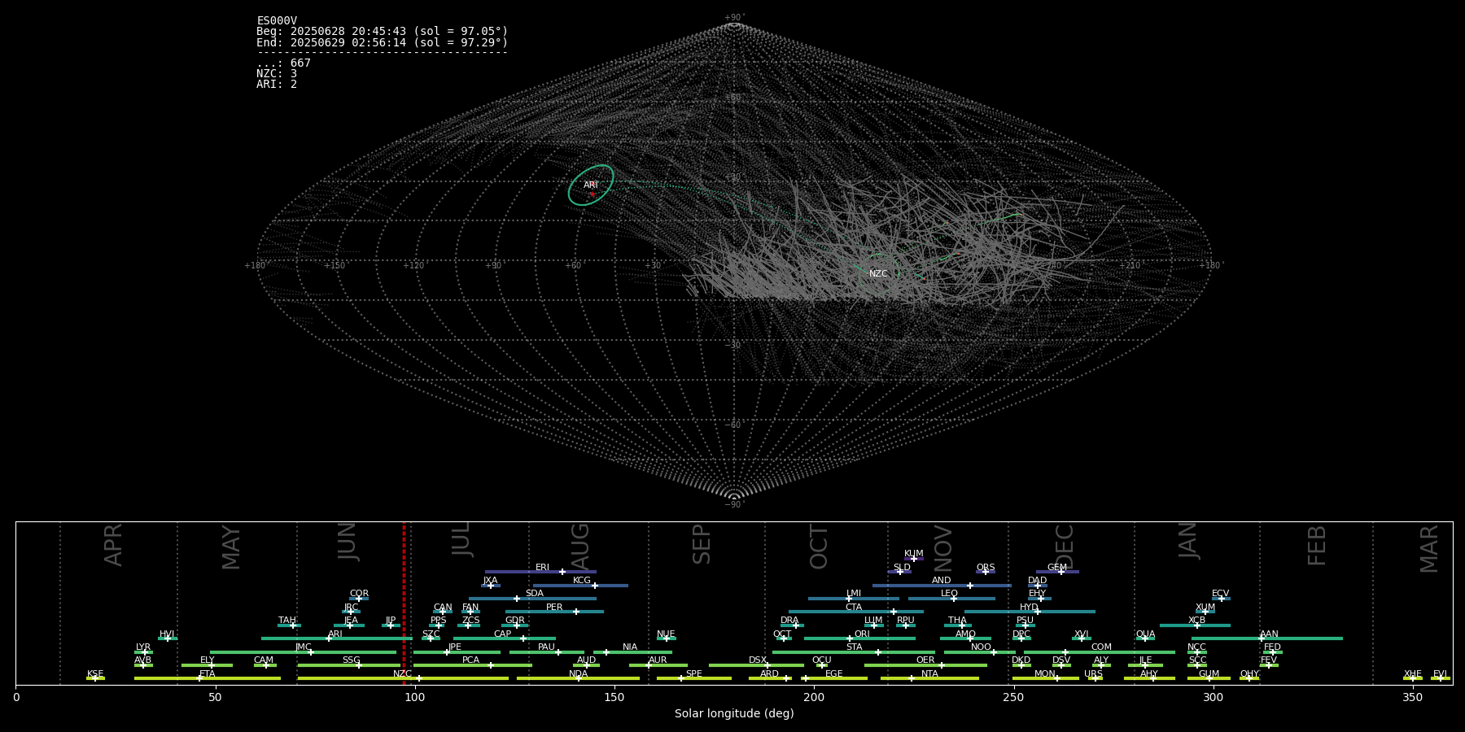Click the NDA shower label in timeline

(578, 674)
